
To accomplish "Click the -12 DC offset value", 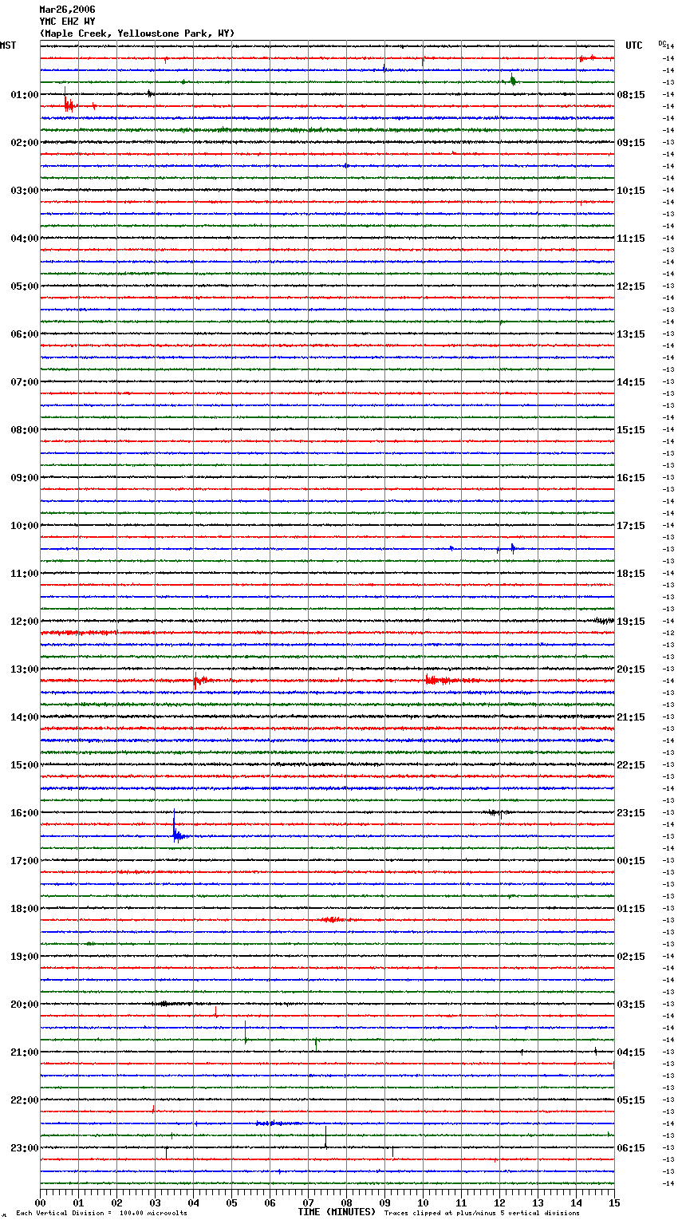I will click(669, 633).
